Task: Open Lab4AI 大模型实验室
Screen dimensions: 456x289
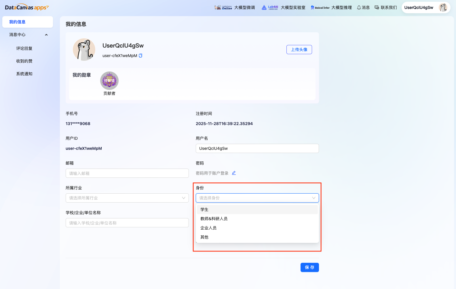Action: tap(283, 7)
